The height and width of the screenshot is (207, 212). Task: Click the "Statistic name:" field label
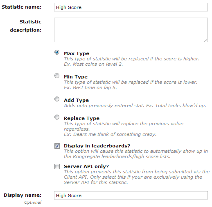coord(21,7)
